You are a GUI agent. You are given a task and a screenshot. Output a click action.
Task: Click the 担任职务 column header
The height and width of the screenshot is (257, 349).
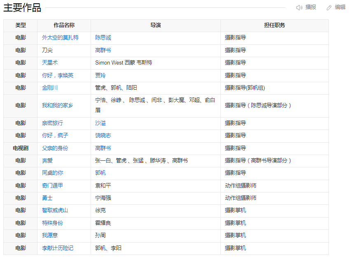(274, 25)
